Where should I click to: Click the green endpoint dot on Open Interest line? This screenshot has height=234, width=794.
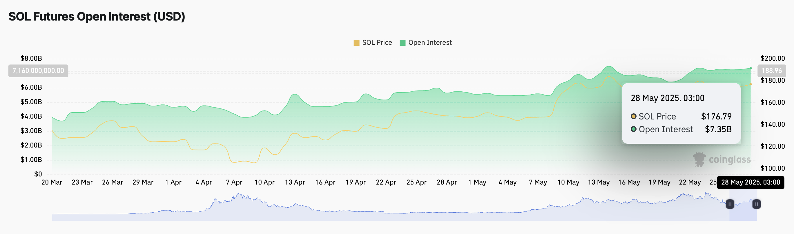tap(751, 68)
